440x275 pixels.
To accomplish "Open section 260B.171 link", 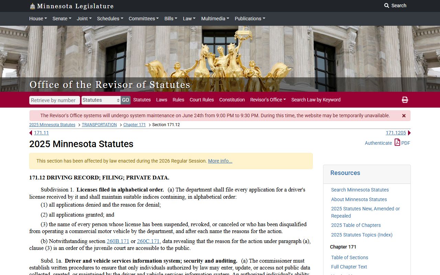I will click(x=118, y=241).
